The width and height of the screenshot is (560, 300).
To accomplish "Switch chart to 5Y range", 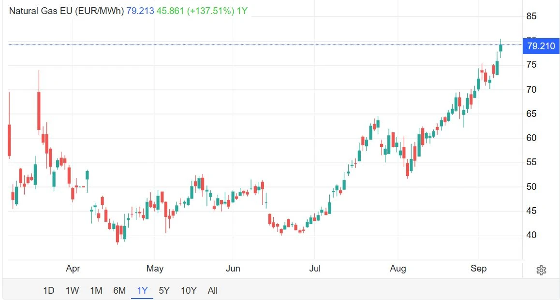I will [x=164, y=291].
